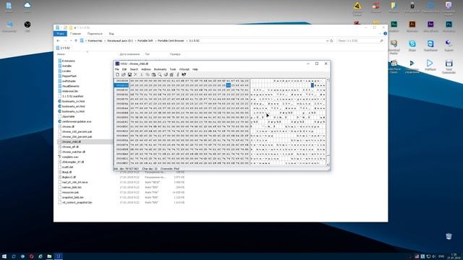
Task: Select resources.pak file
Action: (70, 192)
